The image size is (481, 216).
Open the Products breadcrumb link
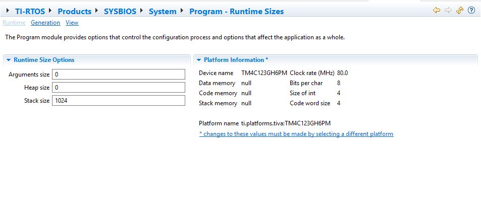click(x=75, y=11)
